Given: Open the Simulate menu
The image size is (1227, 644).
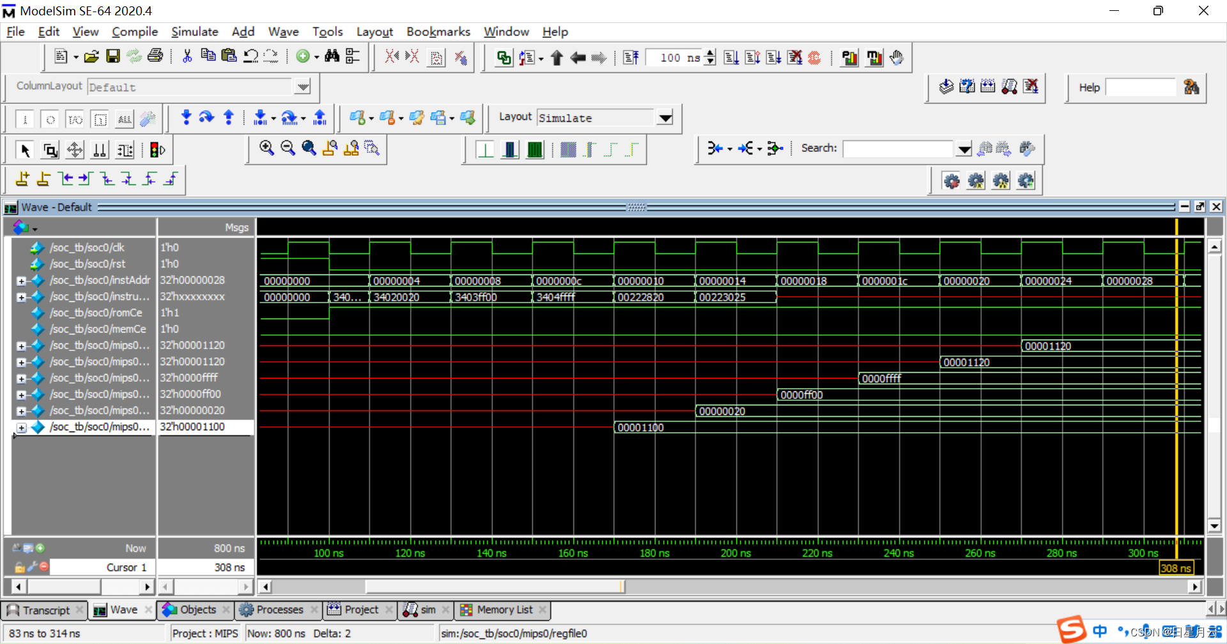Looking at the screenshot, I should (x=194, y=31).
